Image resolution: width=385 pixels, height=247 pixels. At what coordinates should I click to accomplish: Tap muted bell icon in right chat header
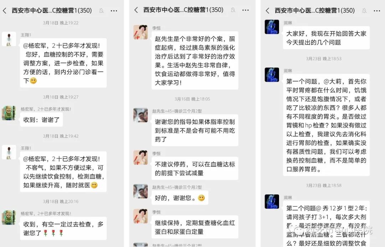pos(364,11)
